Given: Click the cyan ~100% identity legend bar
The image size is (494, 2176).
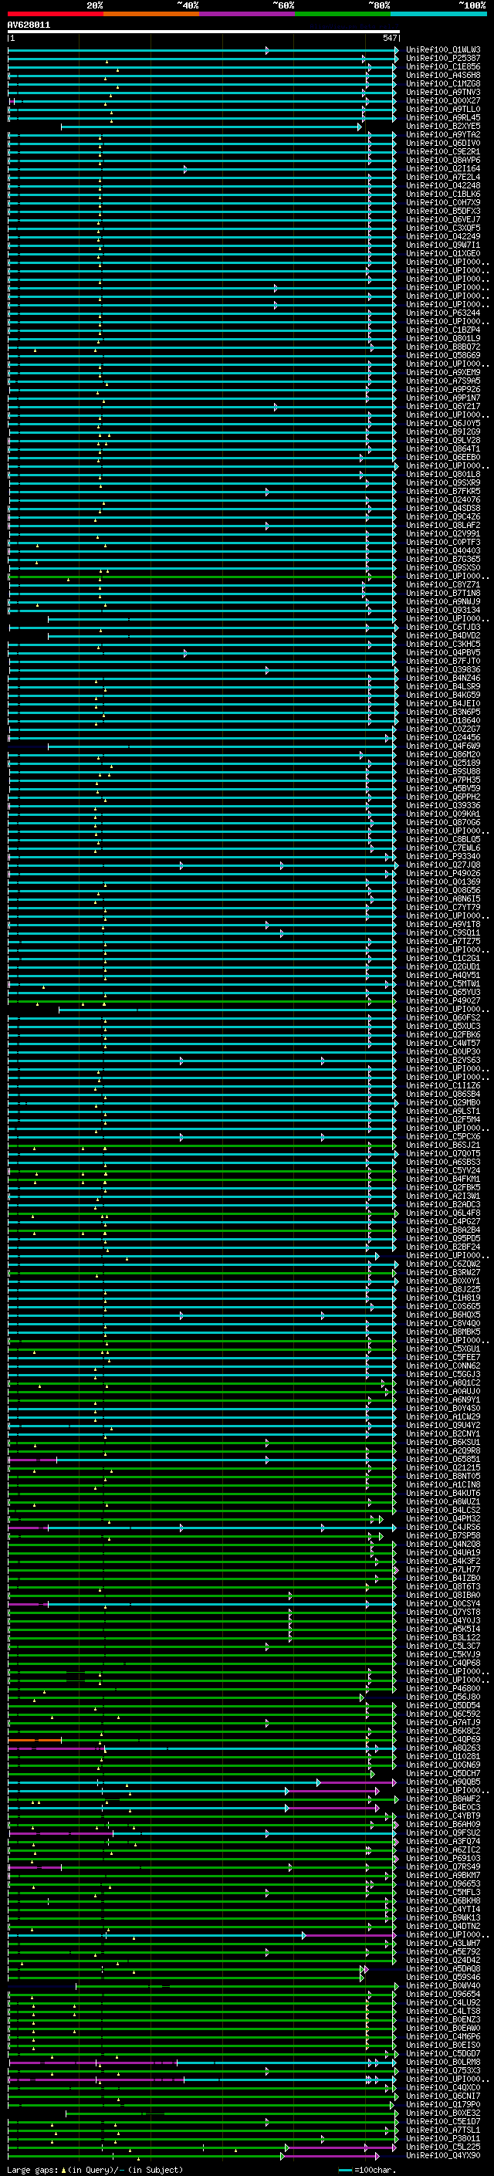Looking at the screenshot, I should coord(438,14).
